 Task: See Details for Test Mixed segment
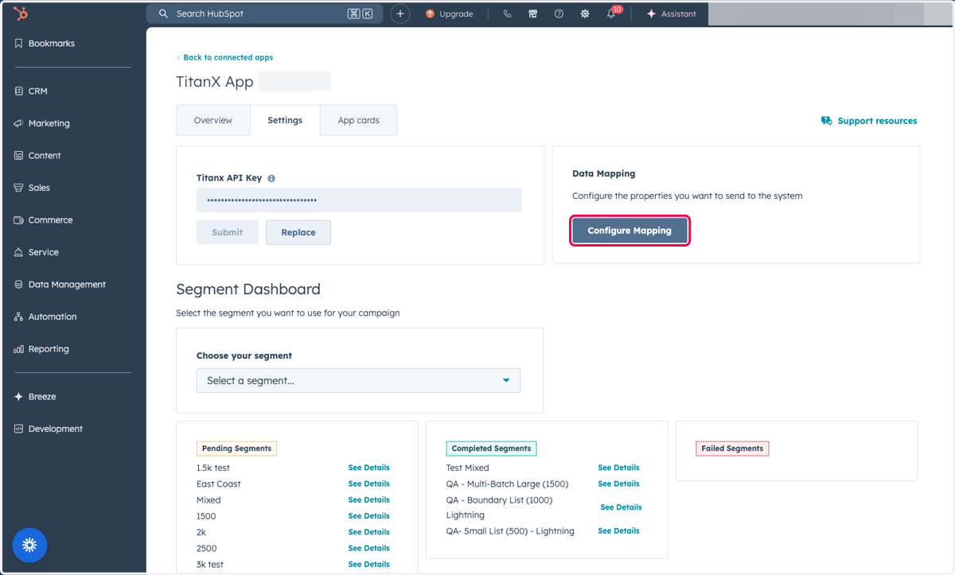(618, 468)
